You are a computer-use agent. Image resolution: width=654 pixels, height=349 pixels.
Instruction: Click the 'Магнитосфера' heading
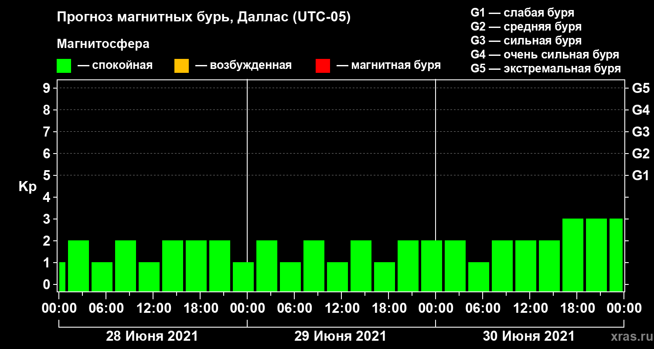[103, 44]
